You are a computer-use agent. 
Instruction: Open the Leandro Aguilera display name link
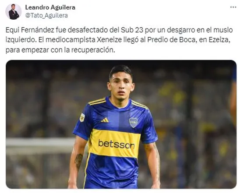pyautogui.click(x=50, y=7)
